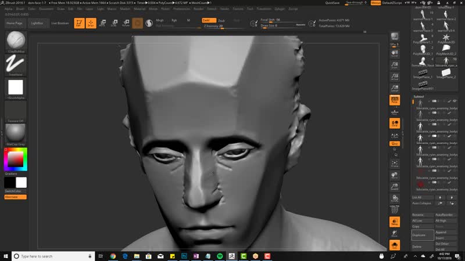Screen dimensions: 465x261
Task: Set canvas to Actual size
Action: 395,77
